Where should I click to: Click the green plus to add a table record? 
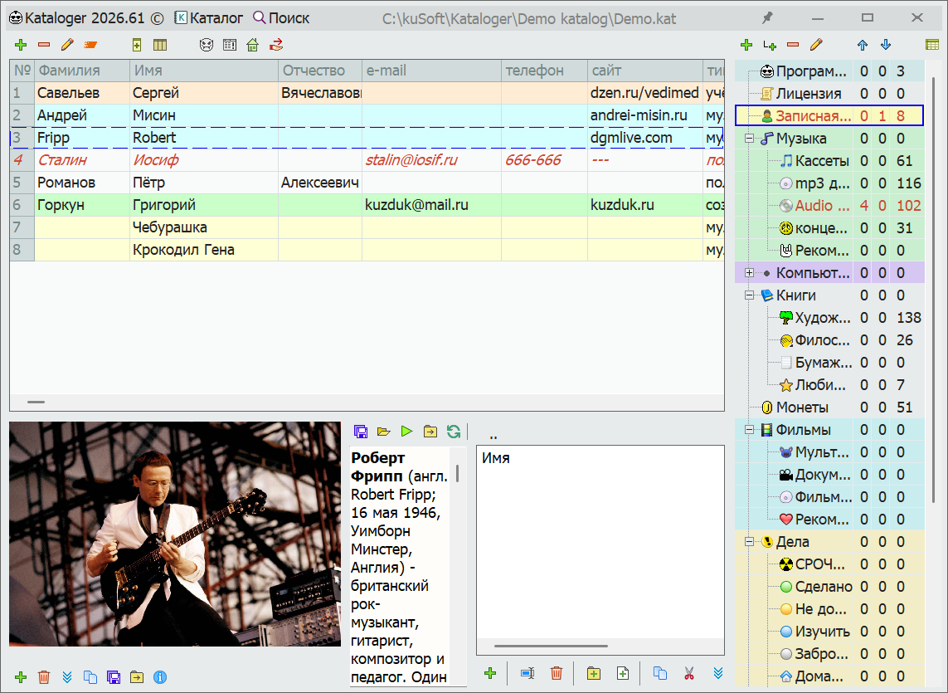coord(21,45)
